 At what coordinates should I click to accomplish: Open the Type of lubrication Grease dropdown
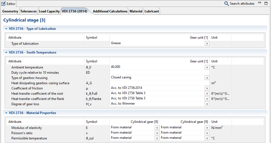click(x=207, y=43)
